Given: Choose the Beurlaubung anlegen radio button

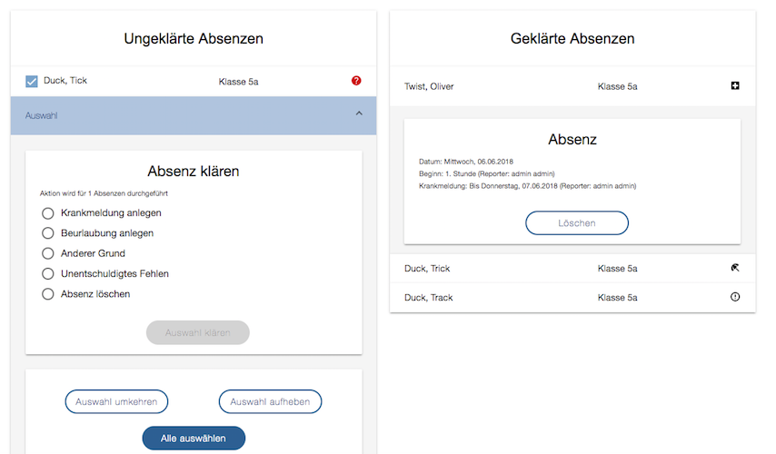Looking at the screenshot, I should pos(48,233).
